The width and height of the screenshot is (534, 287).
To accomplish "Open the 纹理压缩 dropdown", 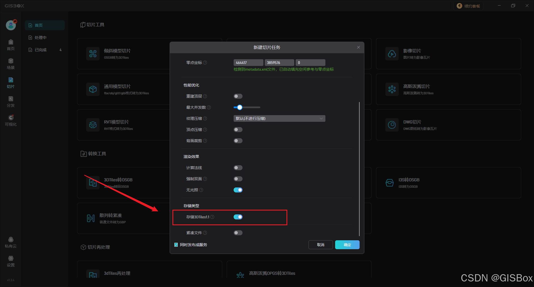I will pos(279,118).
